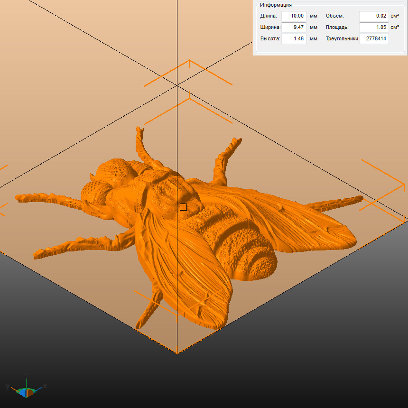
Task: Select the blue face of view cube
Action: tap(22, 392)
